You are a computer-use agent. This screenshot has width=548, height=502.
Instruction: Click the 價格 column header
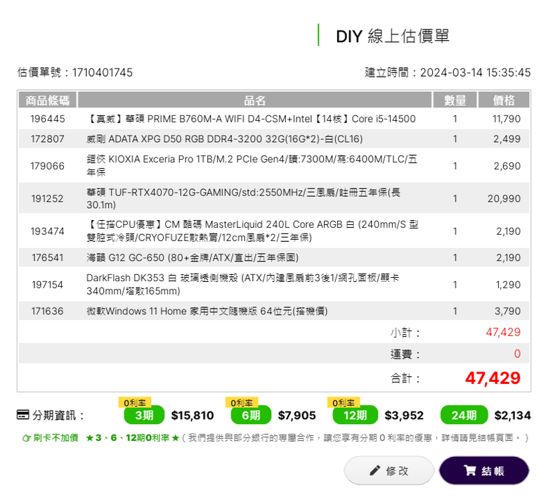click(x=504, y=101)
